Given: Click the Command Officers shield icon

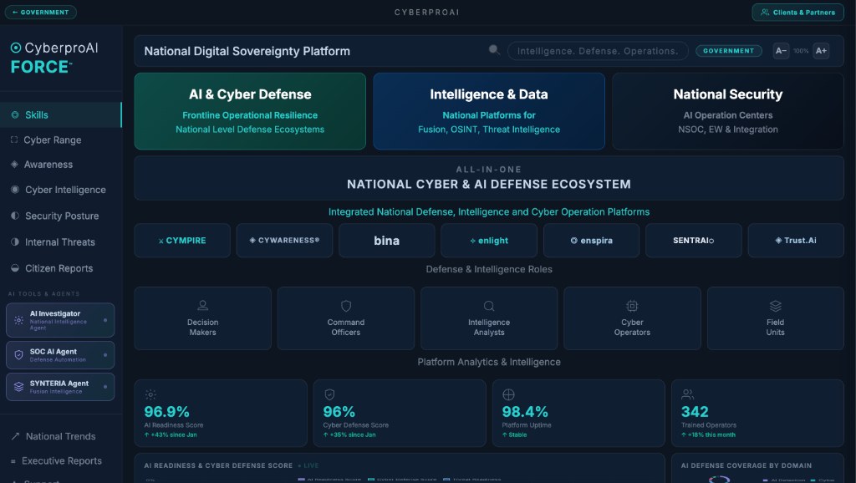Looking at the screenshot, I should pos(345,306).
